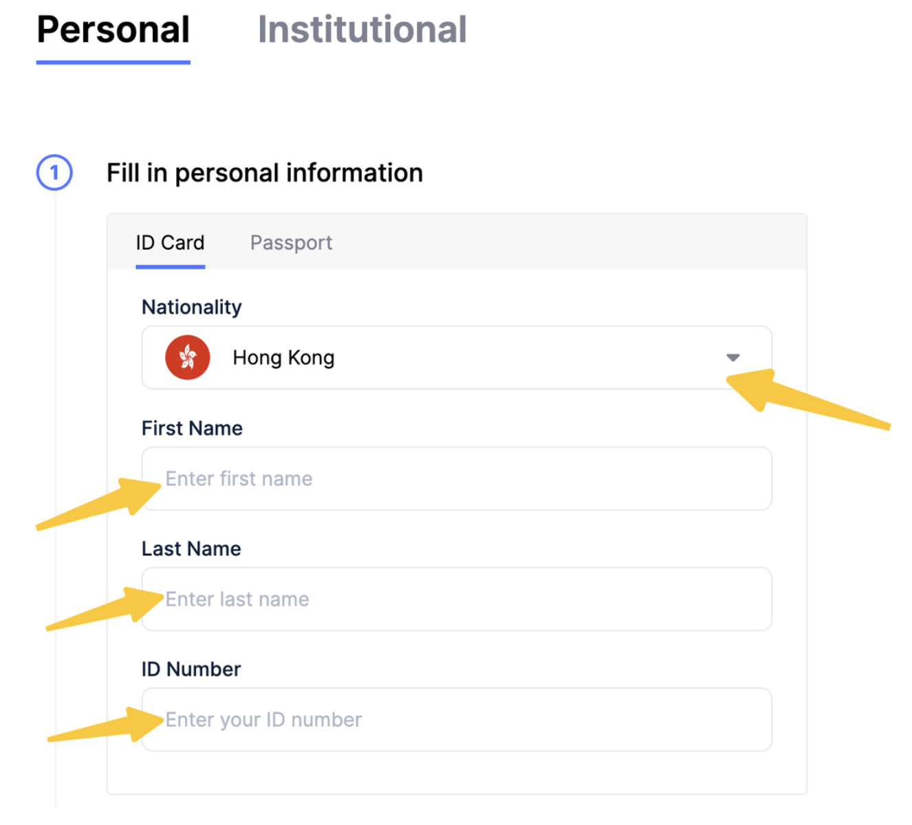The image size is (912, 825).
Task: Open the Institutional tab
Action: (362, 31)
